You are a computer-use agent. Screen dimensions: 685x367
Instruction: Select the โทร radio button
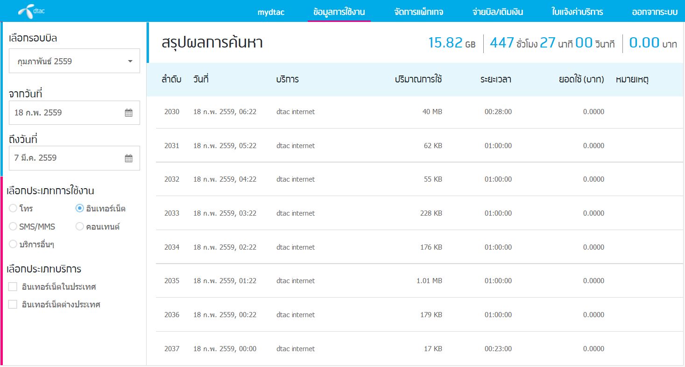13,208
